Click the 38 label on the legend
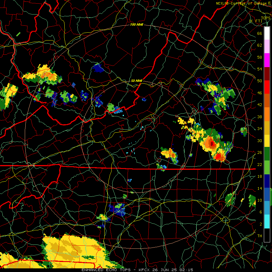 [260, 117]
